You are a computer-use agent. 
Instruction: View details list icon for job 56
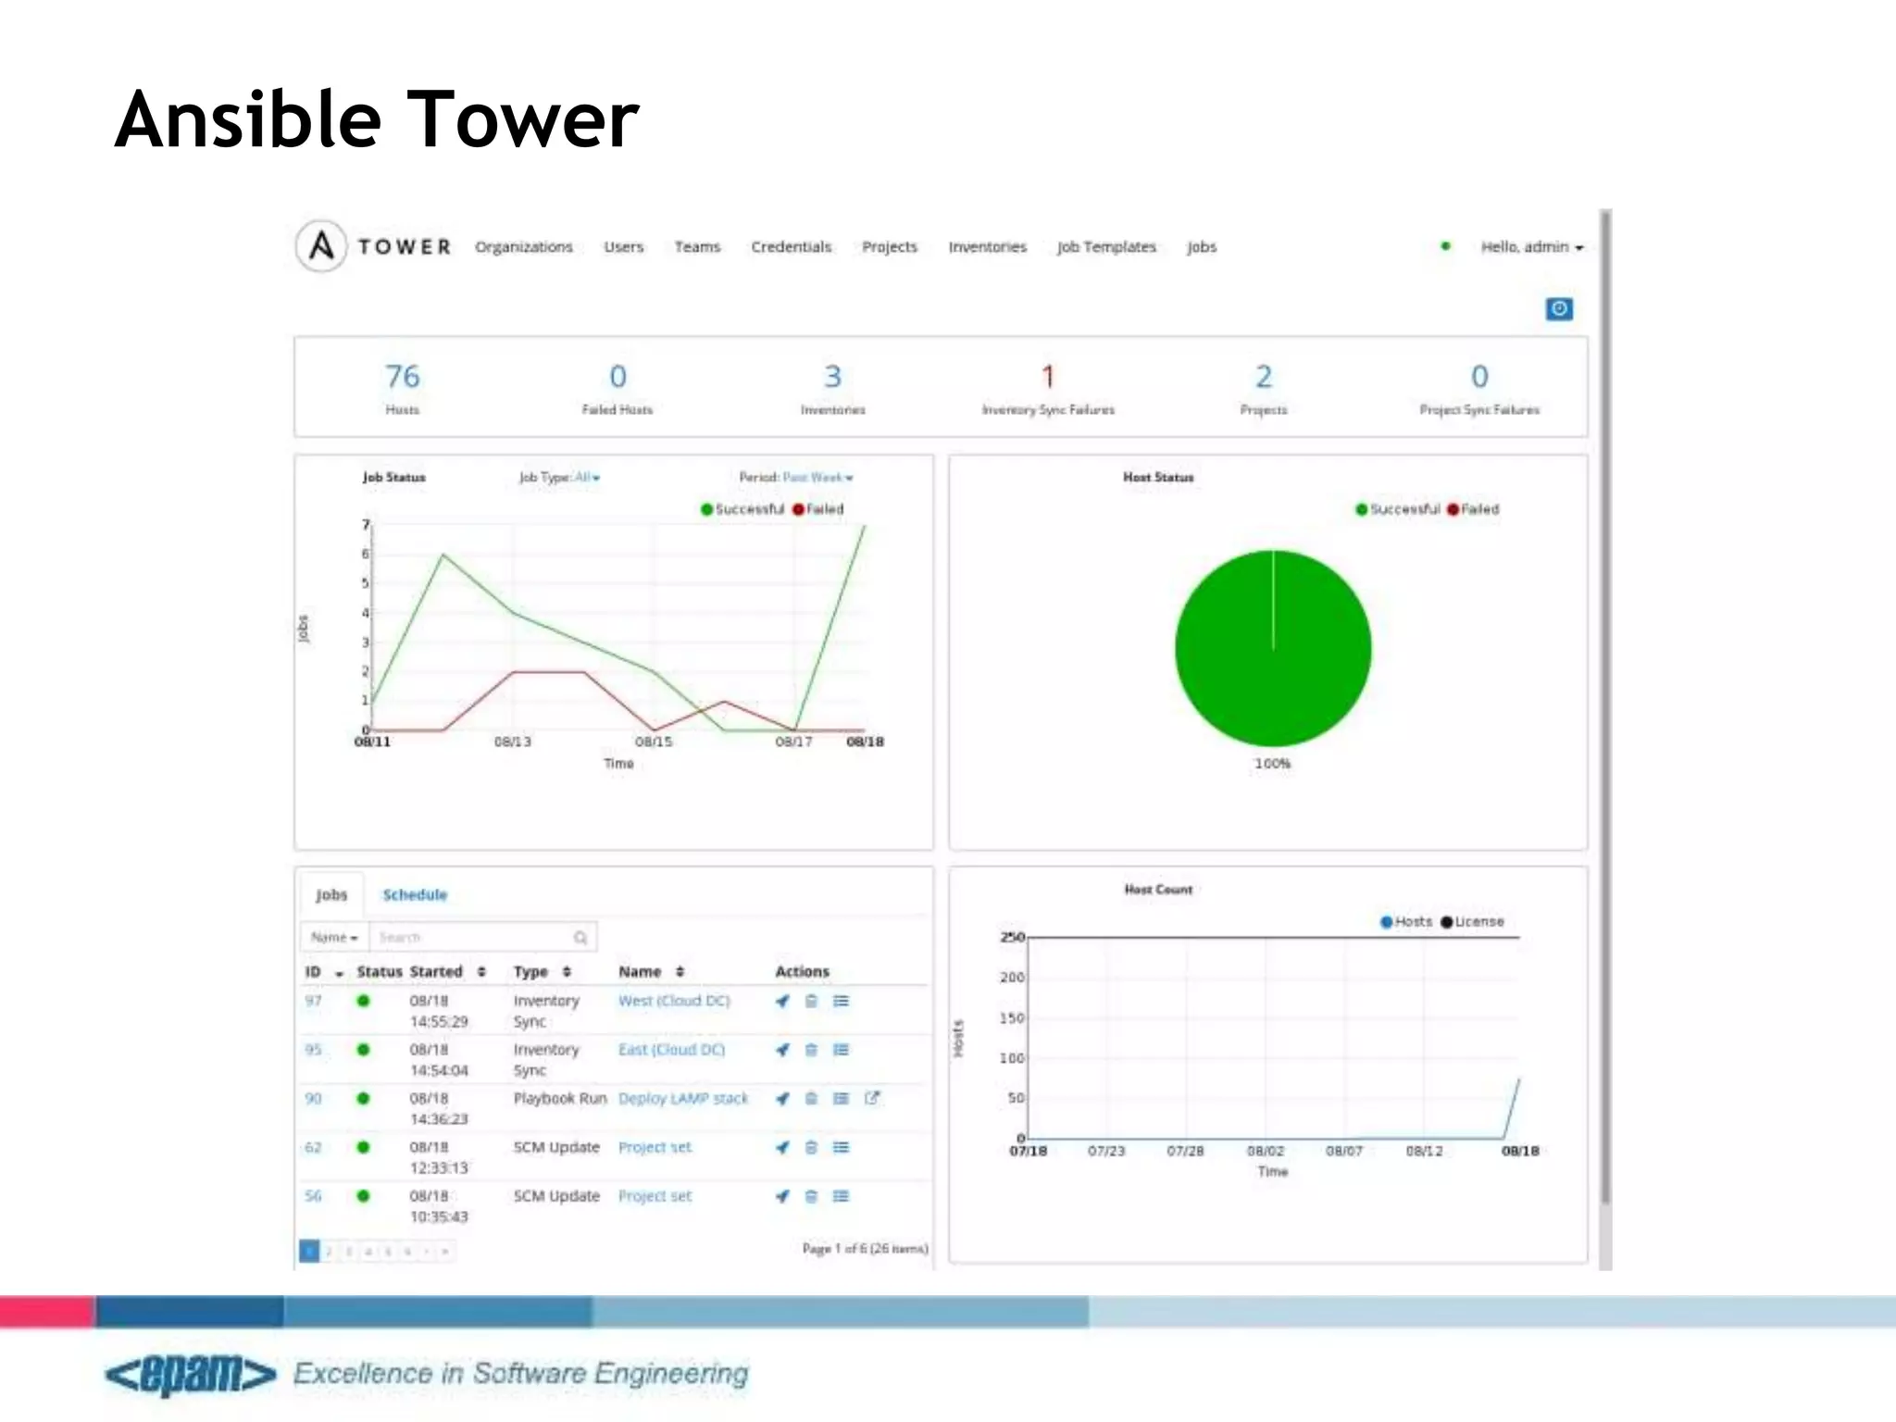click(x=841, y=1197)
